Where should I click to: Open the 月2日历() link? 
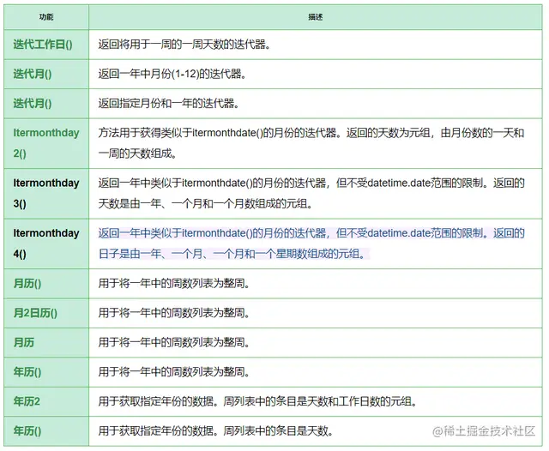tap(35, 313)
